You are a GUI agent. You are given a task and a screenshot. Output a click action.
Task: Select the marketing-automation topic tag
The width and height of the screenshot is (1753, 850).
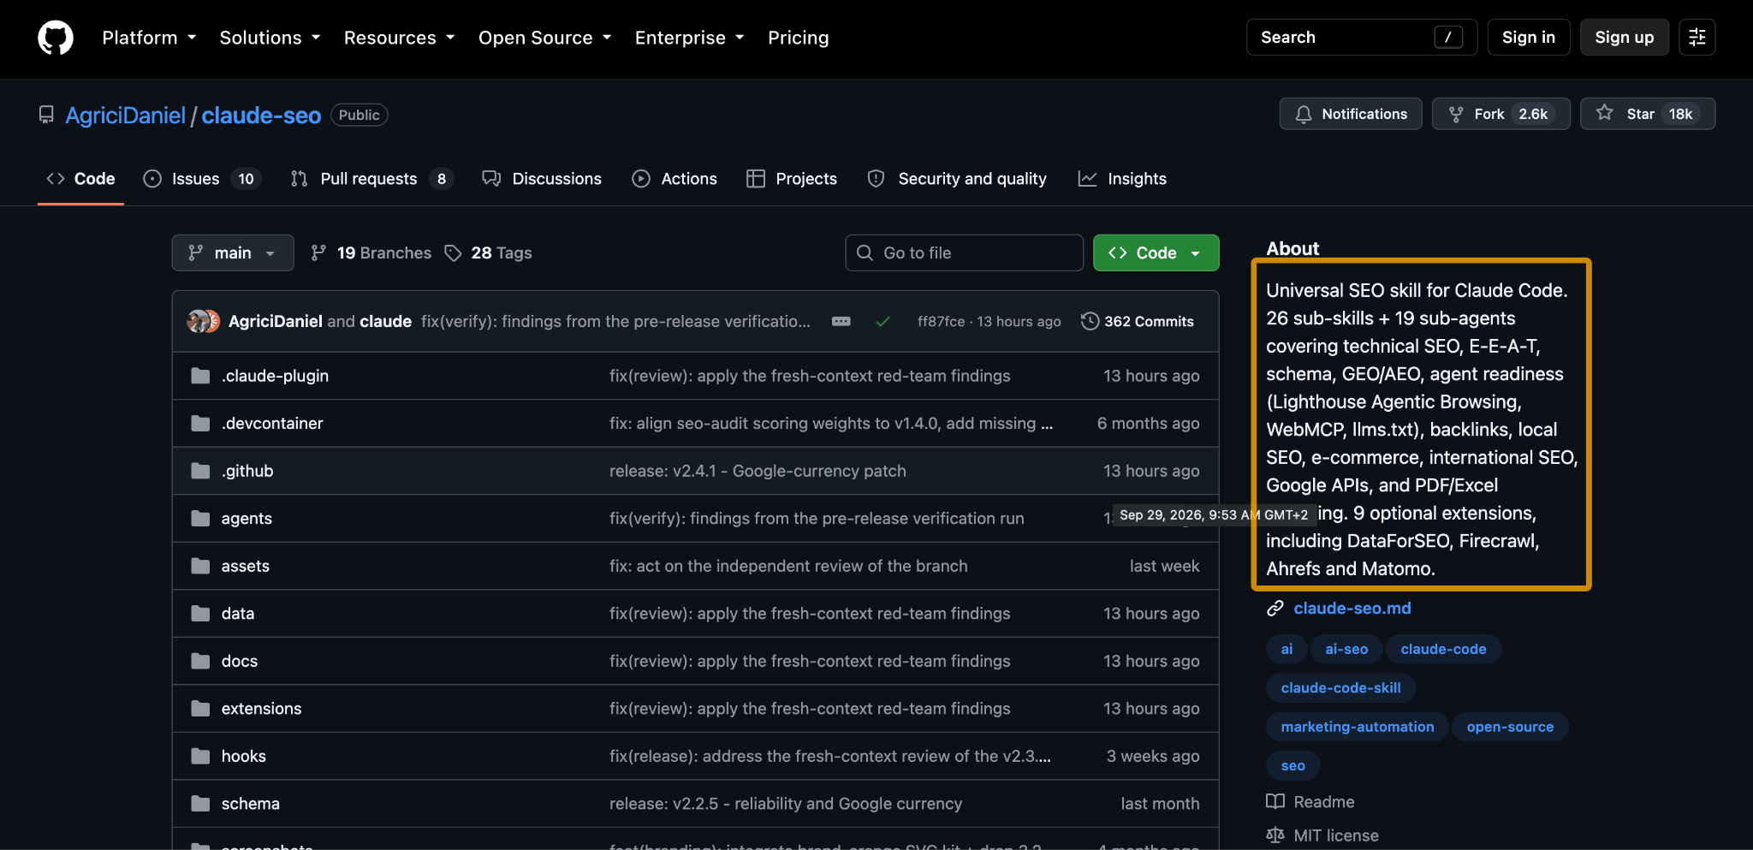tap(1358, 728)
